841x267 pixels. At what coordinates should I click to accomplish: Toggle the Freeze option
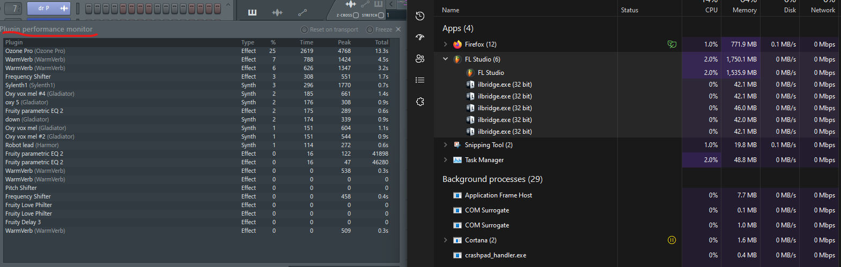point(370,29)
